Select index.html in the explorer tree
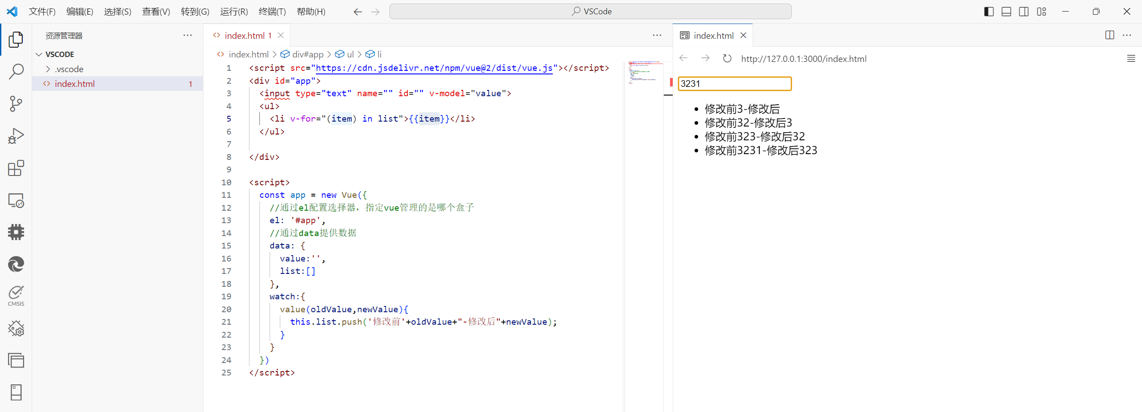 (117, 84)
